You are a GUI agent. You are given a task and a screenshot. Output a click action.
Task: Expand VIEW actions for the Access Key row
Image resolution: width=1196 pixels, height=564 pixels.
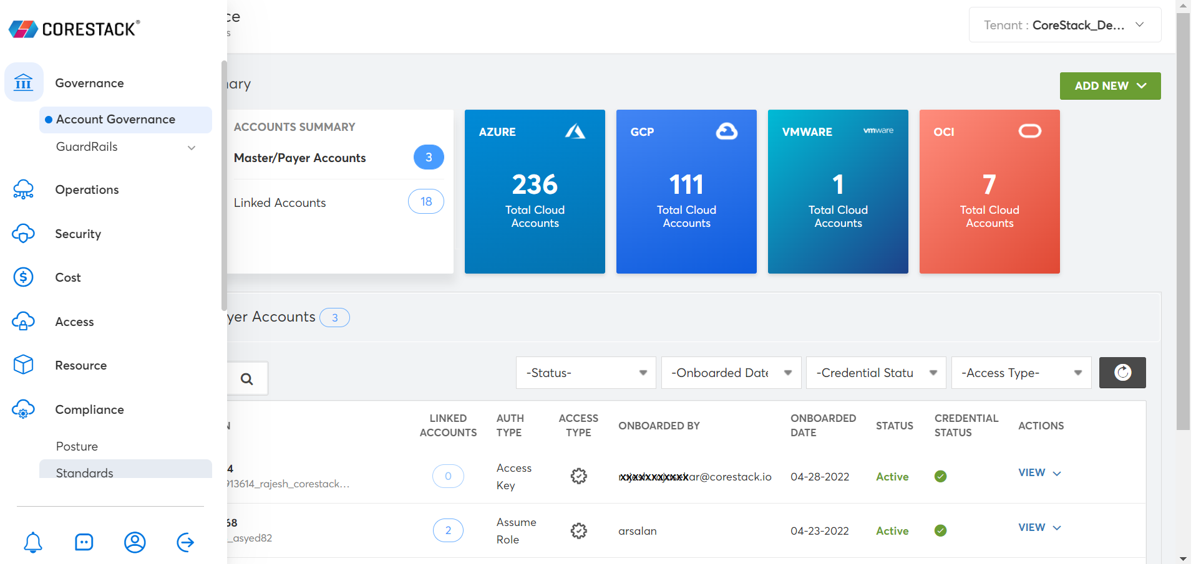(1040, 473)
